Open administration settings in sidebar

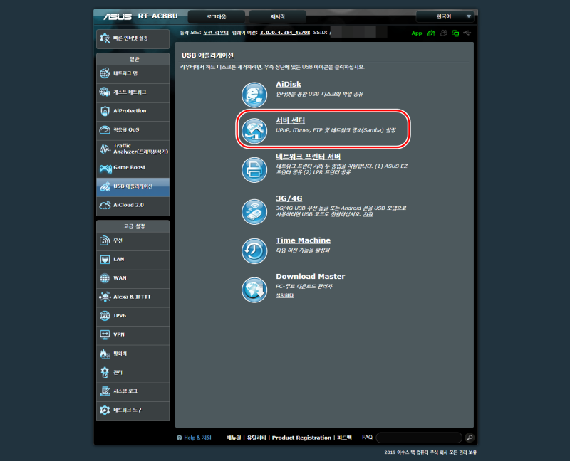point(133,373)
